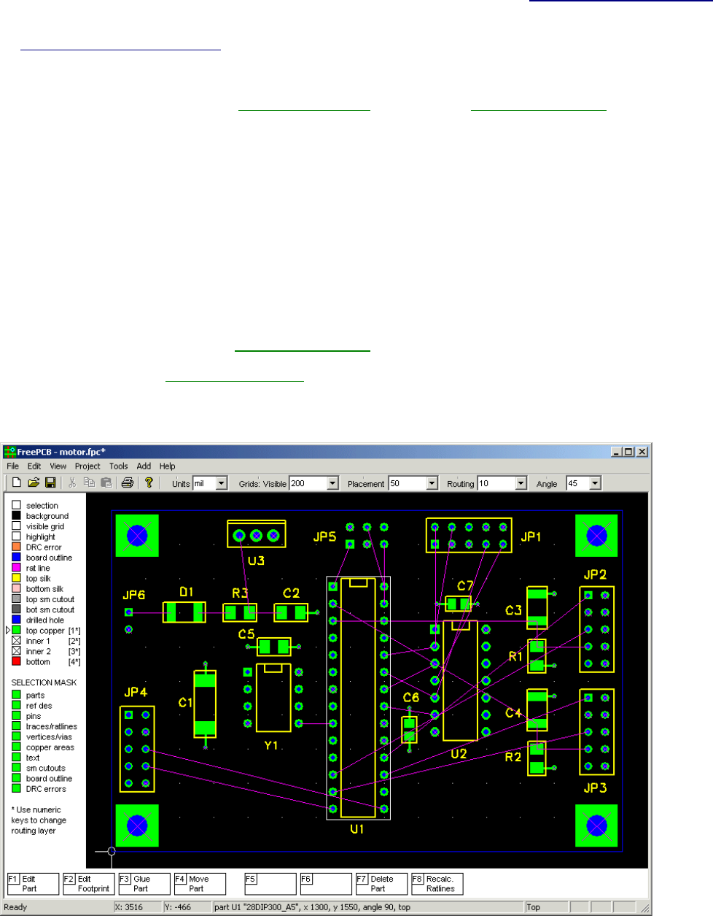Viewport: 713px width, 916px height.
Task: Select header JP2 footprint
Action: click(596, 629)
